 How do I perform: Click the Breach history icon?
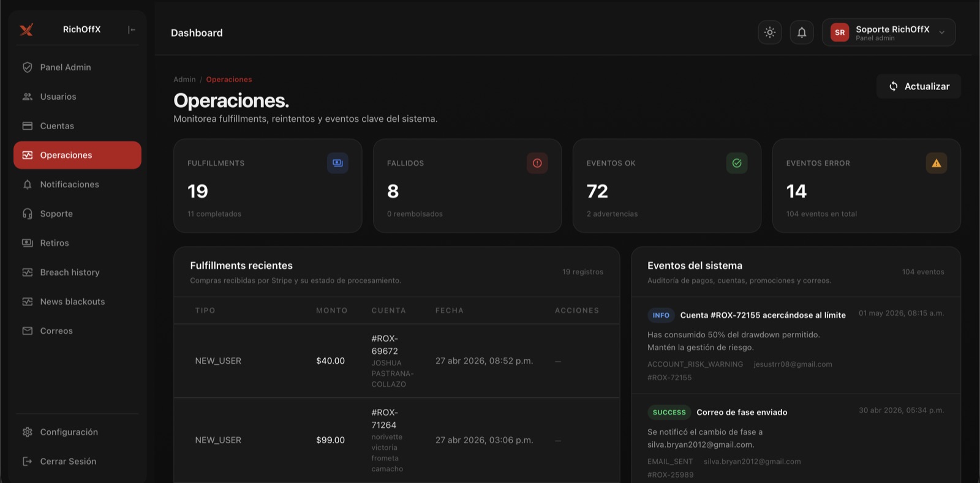tap(27, 272)
